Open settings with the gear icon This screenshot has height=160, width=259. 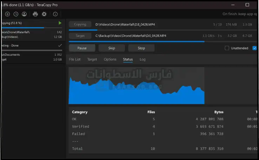44,14
